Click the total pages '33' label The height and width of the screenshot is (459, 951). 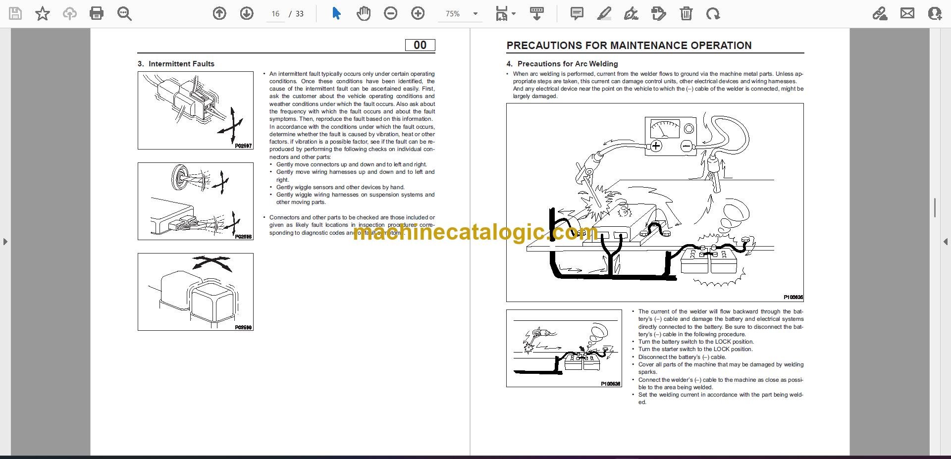coord(300,14)
